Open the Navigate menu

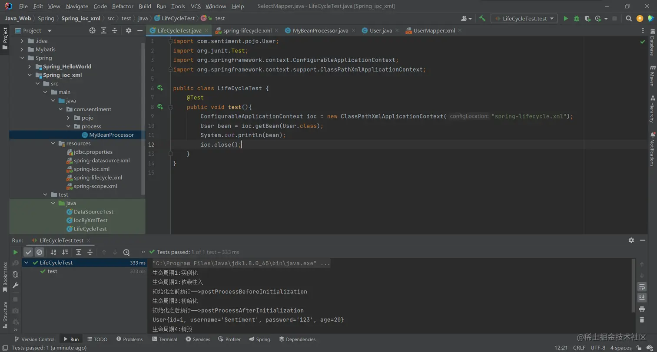77,7
